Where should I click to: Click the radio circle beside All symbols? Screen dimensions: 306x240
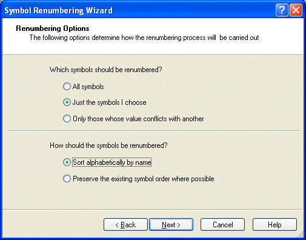pos(67,87)
